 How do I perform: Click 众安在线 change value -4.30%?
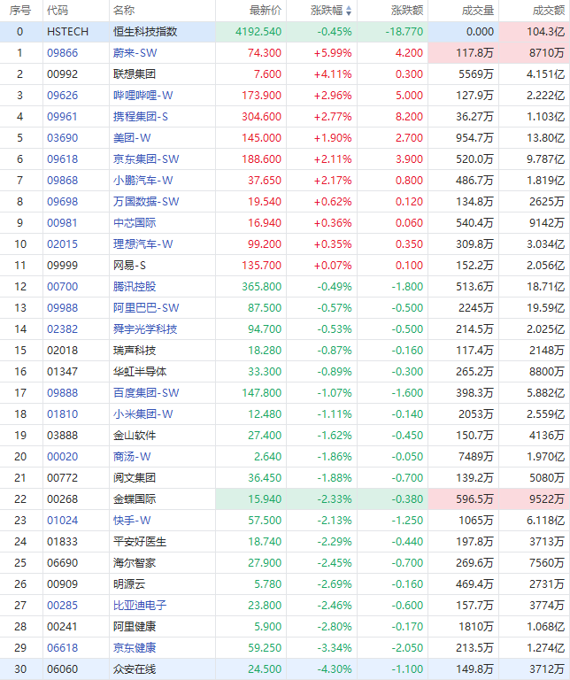[x=335, y=669]
